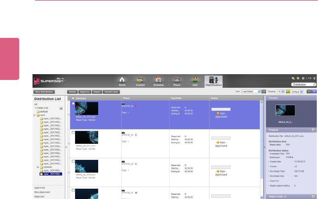Click the locked network icon in header
The height and width of the screenshot is (199, 318).
pyautogui.click(x=293, y=78)
